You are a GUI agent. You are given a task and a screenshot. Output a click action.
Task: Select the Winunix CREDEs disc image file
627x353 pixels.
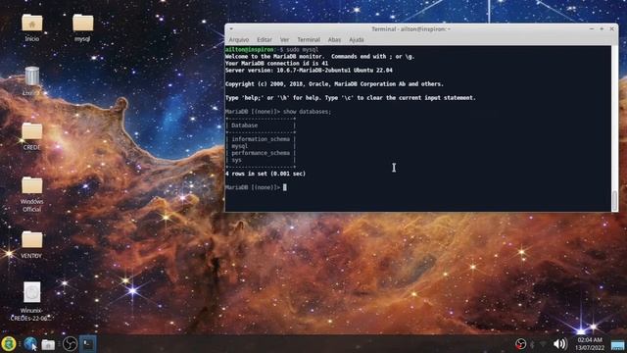(x=31, y=301)
